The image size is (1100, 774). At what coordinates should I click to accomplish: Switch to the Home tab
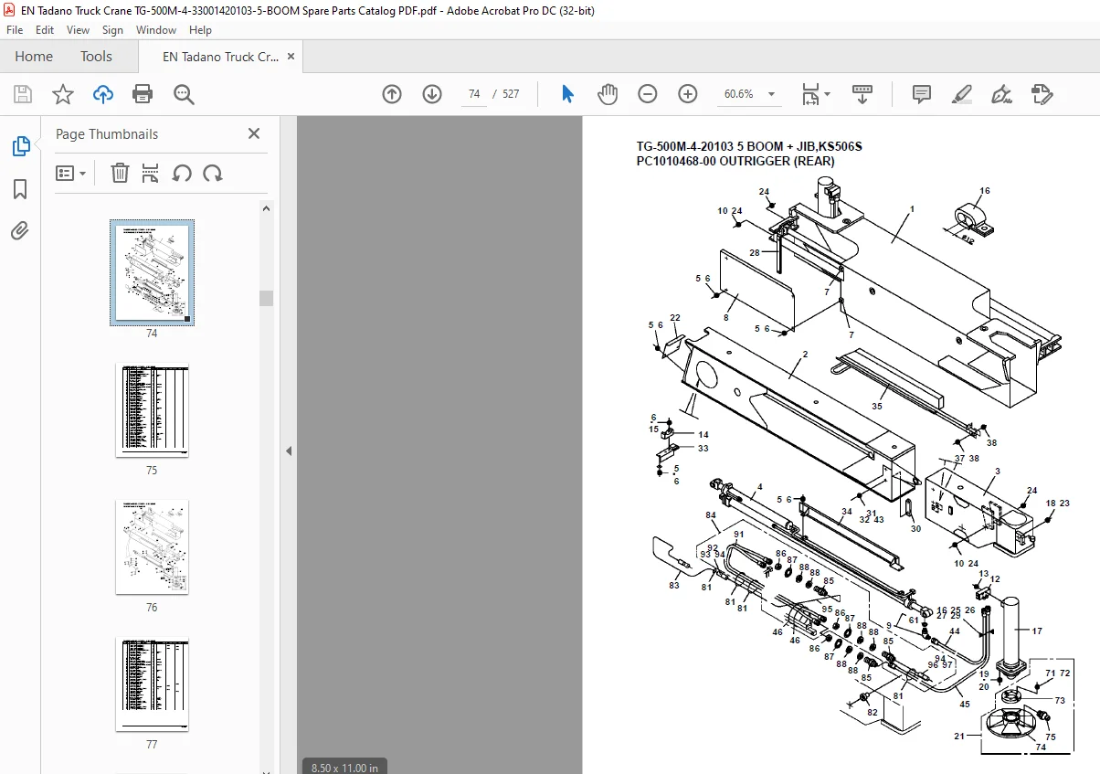coord(34,57)
